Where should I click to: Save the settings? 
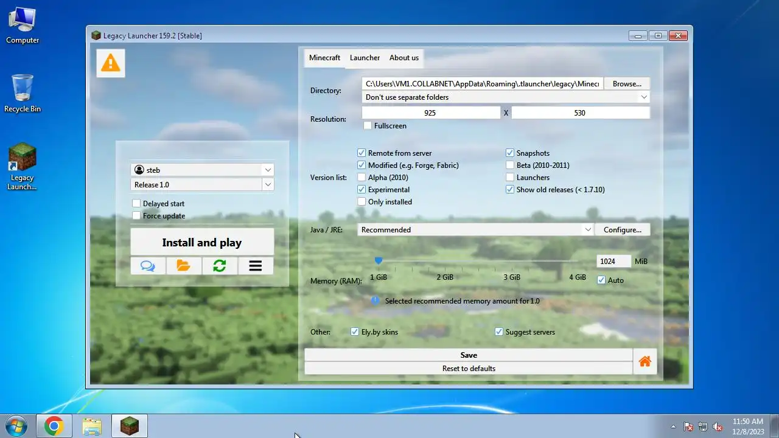point(469,355)
